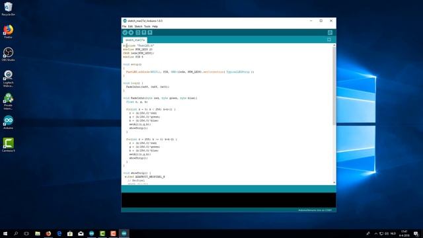The height and width of the screenshot is (238, 423).
Task: Click the void showStrip() line
Action: [137, 173]
